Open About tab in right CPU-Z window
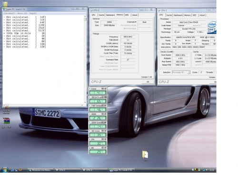238x178 pixels. (x=202, y=15)
